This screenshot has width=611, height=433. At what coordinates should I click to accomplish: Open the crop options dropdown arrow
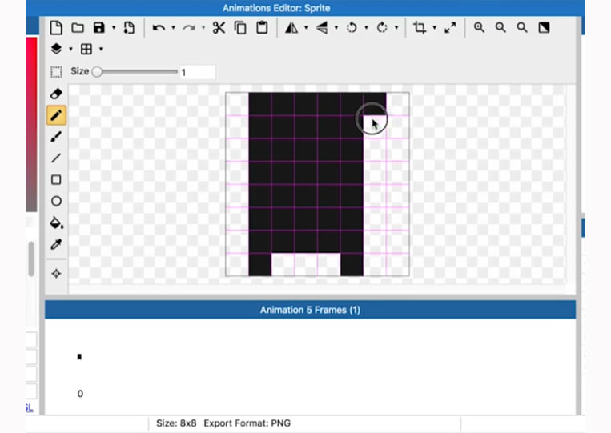point(435,28)
